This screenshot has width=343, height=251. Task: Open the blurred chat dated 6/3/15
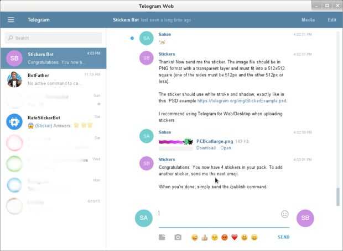click(53, 206)
